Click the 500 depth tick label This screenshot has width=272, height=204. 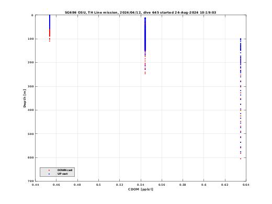[x=30, y=134]
